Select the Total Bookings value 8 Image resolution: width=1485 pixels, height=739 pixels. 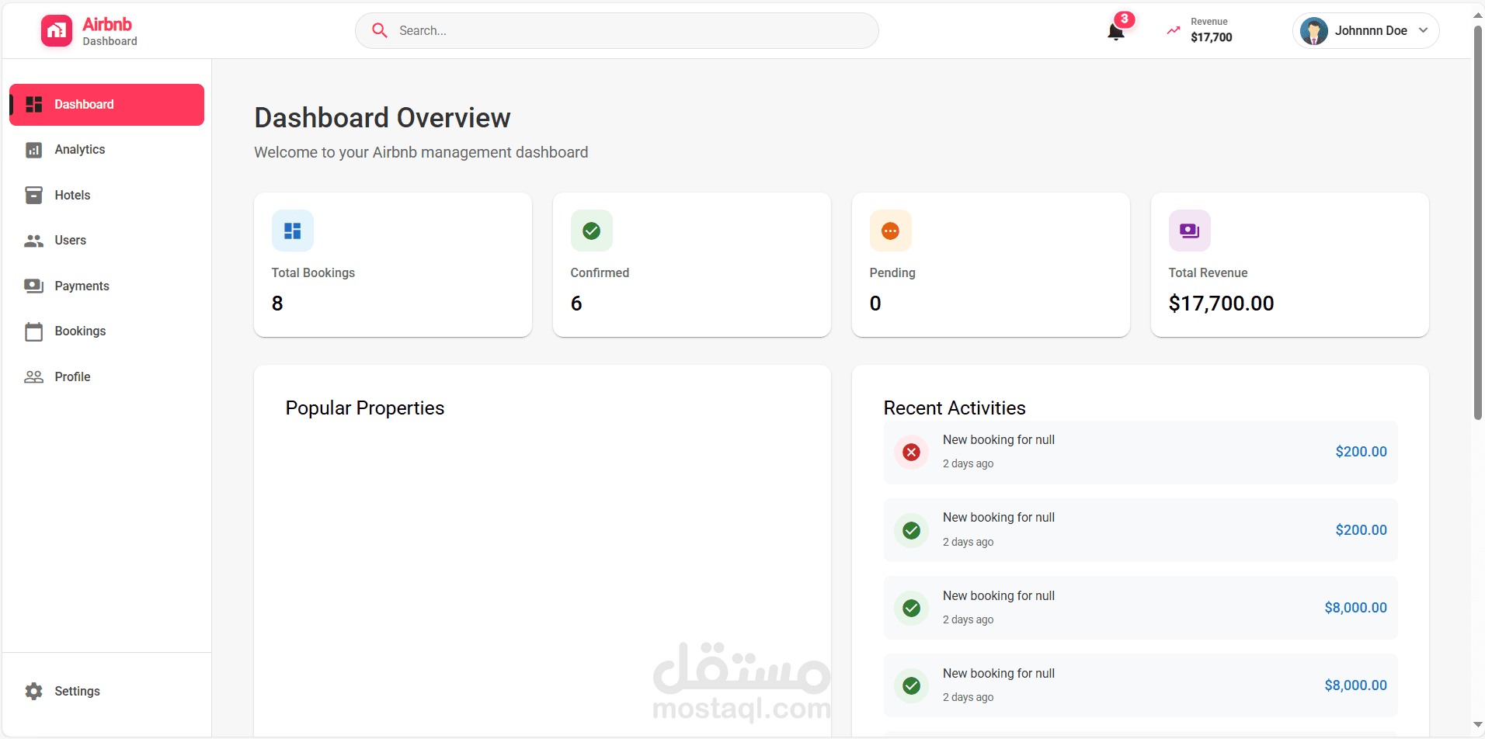pyautogui.click(x=277, y=304)
